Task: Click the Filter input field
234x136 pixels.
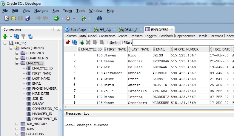Action: [x=183, y=42]
